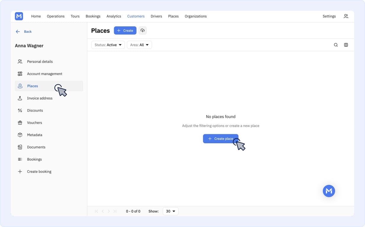365x227 pixels.
Task: Select Invoice address in sidebar
Action: click(x=49, y=98)
